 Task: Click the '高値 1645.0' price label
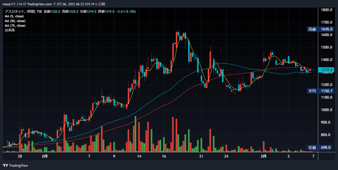321,29
